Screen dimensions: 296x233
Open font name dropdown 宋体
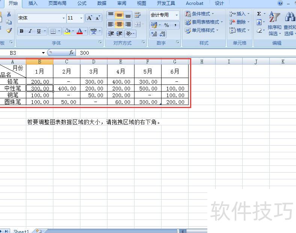[63, 18]
